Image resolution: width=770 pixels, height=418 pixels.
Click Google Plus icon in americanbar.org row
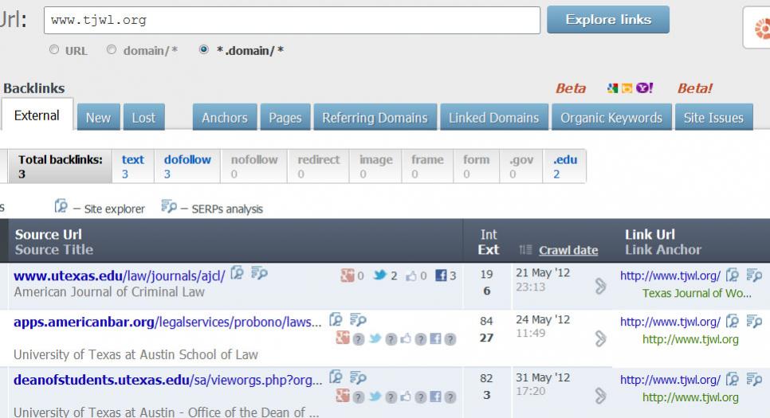(343, 338)
